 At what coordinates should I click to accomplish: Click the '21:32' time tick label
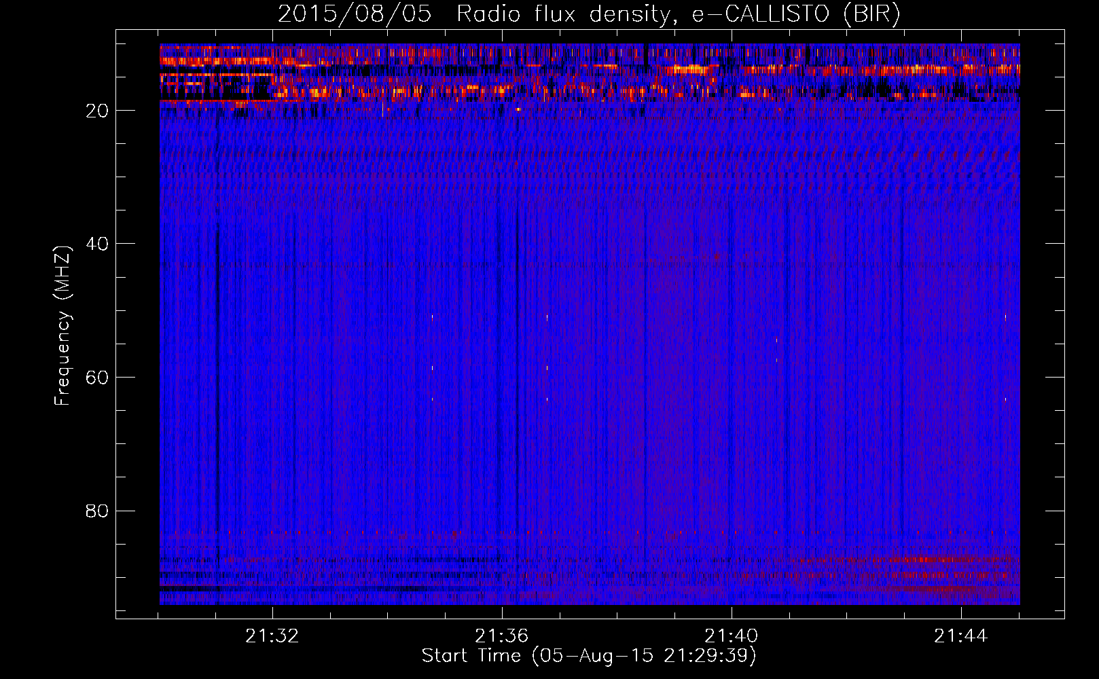click(x=272, y=636)
